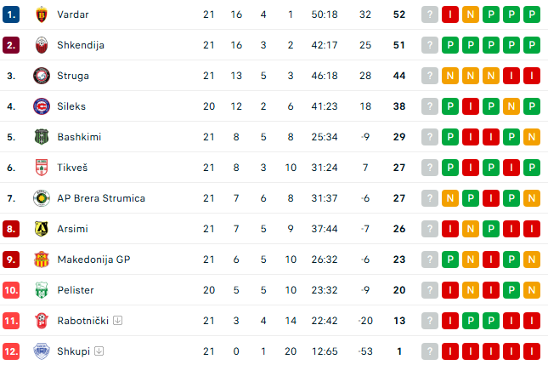Click the rank 1 position badge
548x365 pixels.
pos(11,14)
